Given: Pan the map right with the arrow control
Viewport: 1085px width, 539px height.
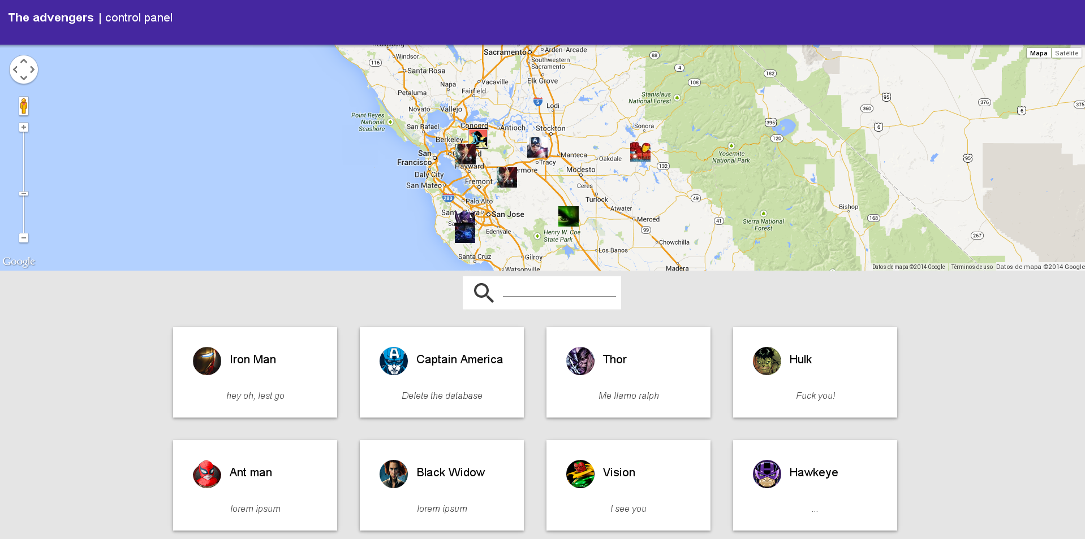Looking at the screenshot, I should click(x=32, y=69).
